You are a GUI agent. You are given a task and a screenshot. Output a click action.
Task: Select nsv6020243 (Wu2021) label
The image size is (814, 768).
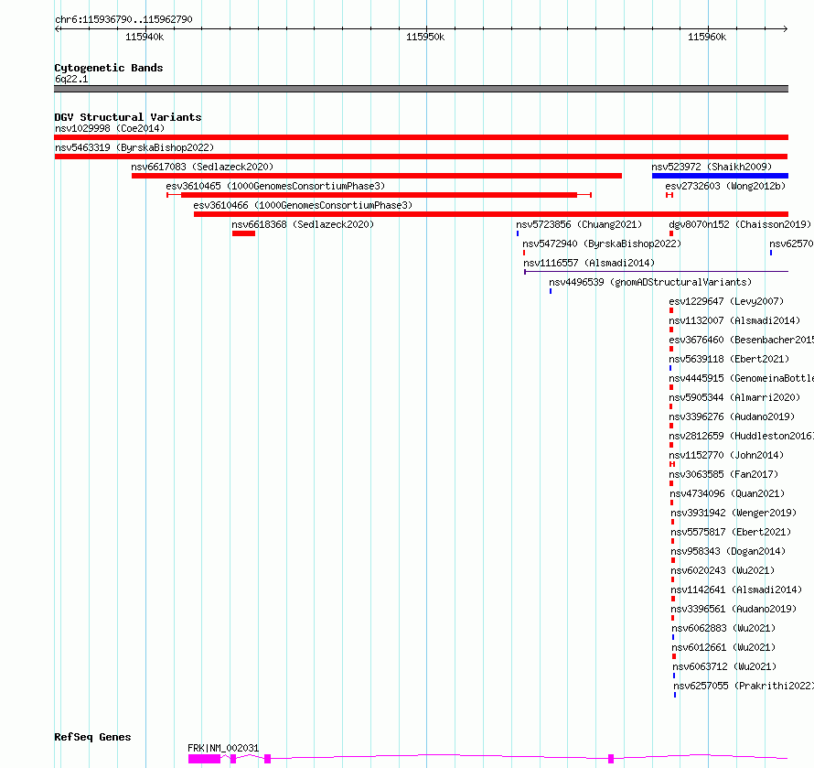(723, 570)
